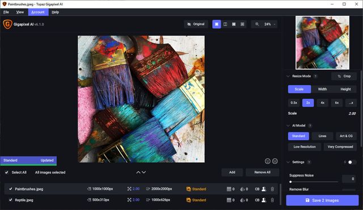
Task: Click AI model icon in Paintbrushes.jpeg row
Action: click(x=189, y=189)
